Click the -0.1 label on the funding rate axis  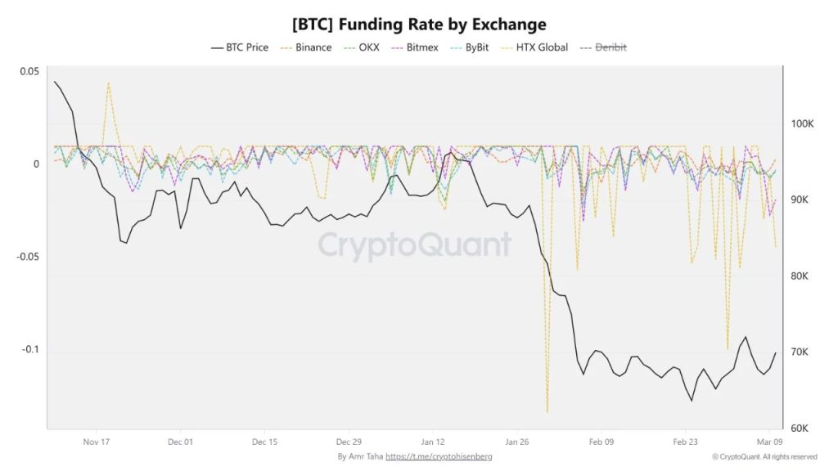pos(29,350)
